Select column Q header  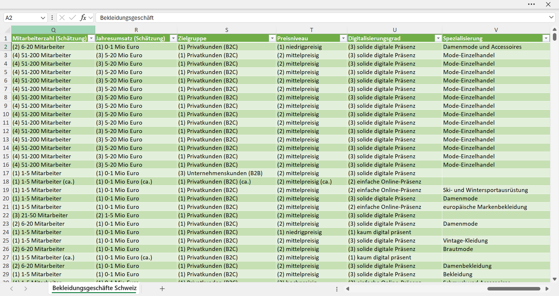click(53, 30)
